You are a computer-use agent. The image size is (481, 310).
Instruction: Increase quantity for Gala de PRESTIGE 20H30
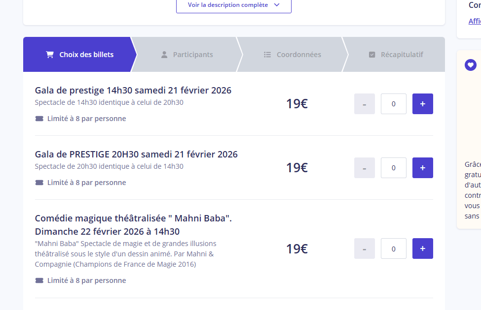(x=422, y=168)
